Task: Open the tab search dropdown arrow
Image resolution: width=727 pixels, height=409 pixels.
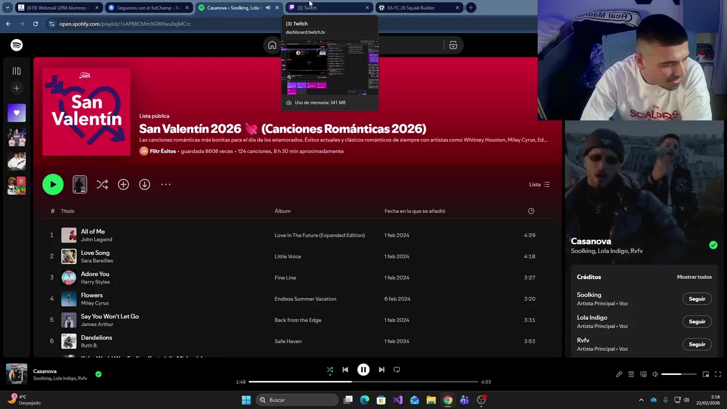Action: point(7,8)
